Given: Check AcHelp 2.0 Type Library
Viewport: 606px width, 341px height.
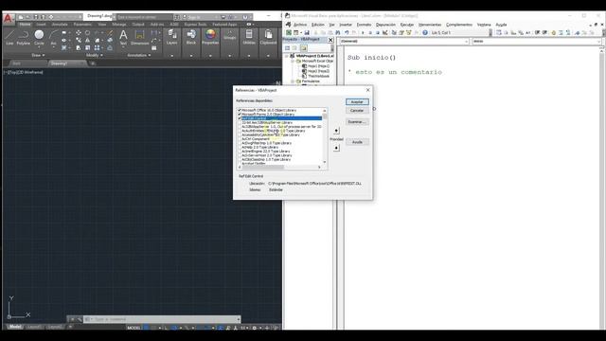Looking at the screenshot, I should click(x=240, y=148).
